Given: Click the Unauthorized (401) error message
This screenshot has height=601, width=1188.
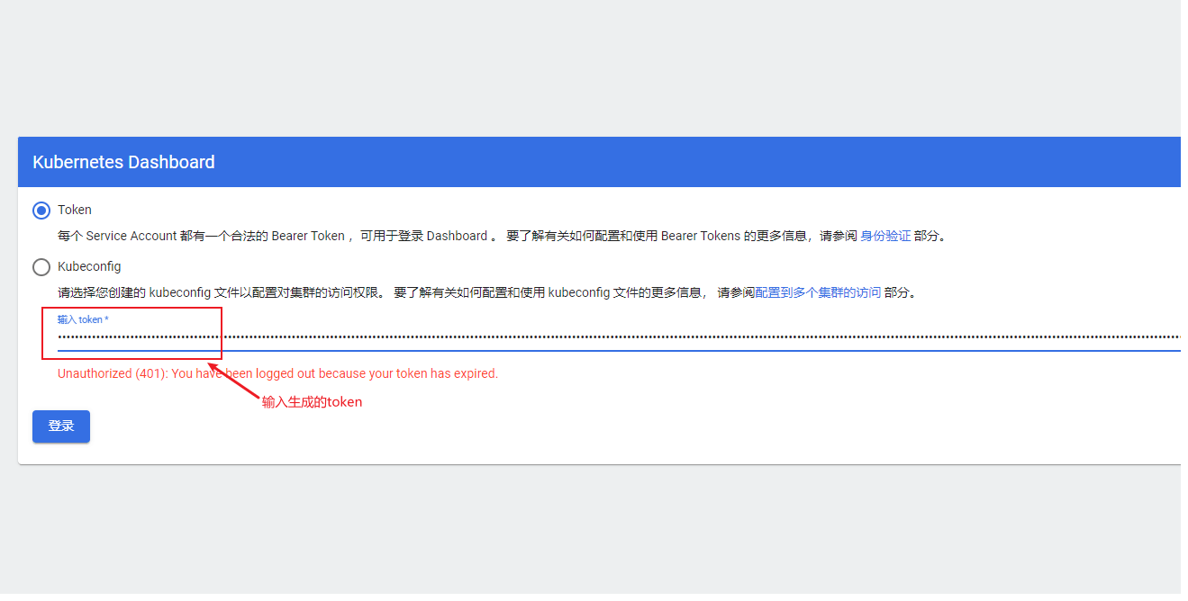Looking at the screenshot, I should pyautogui.click(x=277, y=373).
